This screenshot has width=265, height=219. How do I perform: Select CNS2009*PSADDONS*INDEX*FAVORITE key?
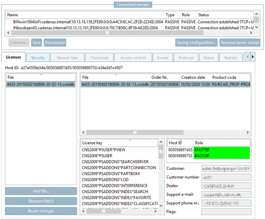[x=117, y=197]
